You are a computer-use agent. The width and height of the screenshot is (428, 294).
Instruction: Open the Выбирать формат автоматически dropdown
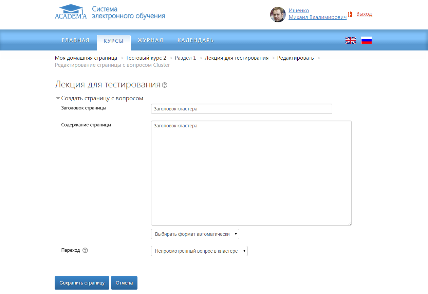pyautogui.click(x=195, y=234)
